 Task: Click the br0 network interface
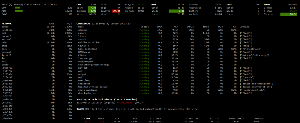click(4, 33)
